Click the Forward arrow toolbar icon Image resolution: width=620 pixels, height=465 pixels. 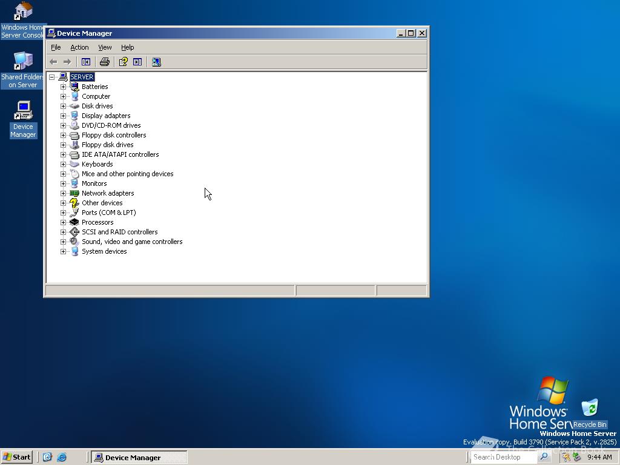(x=67, y=62)
